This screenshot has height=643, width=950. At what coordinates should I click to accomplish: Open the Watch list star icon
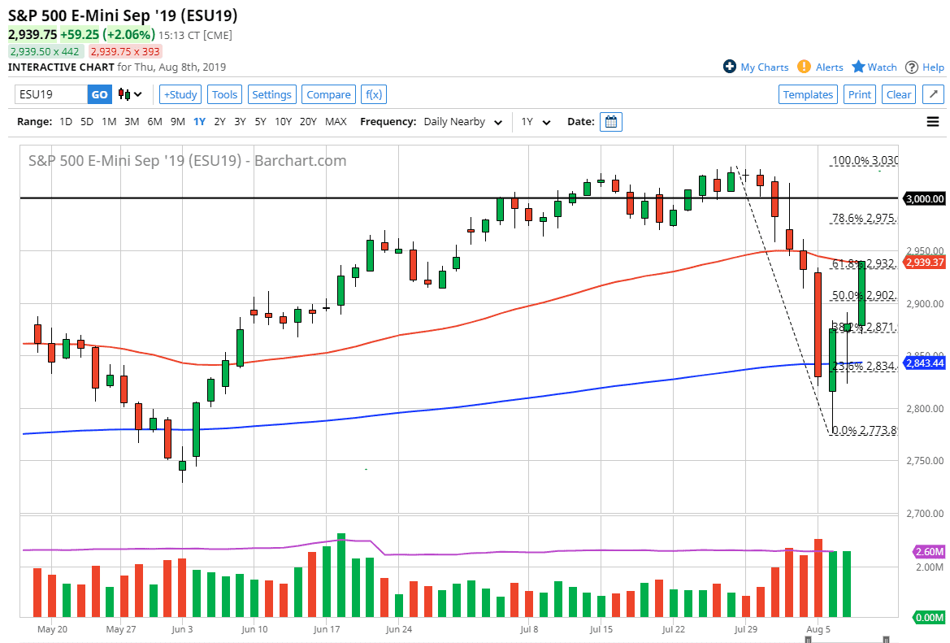point(857,67)
